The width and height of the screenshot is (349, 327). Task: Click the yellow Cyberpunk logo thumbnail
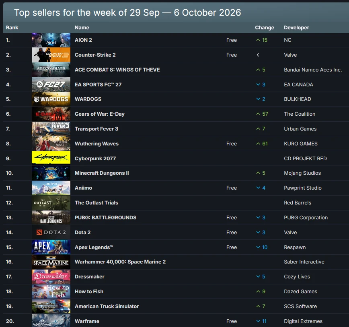click(x=51, y=158)
